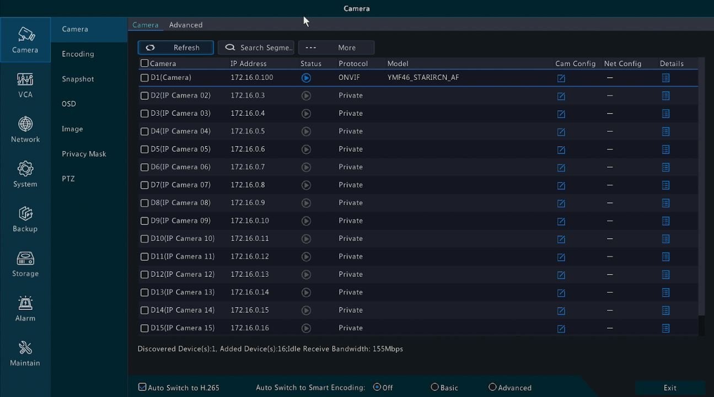Open the Alarm section icon
Image resolution: width=714 pixels, height=397 pixels.
coord(25,308)
